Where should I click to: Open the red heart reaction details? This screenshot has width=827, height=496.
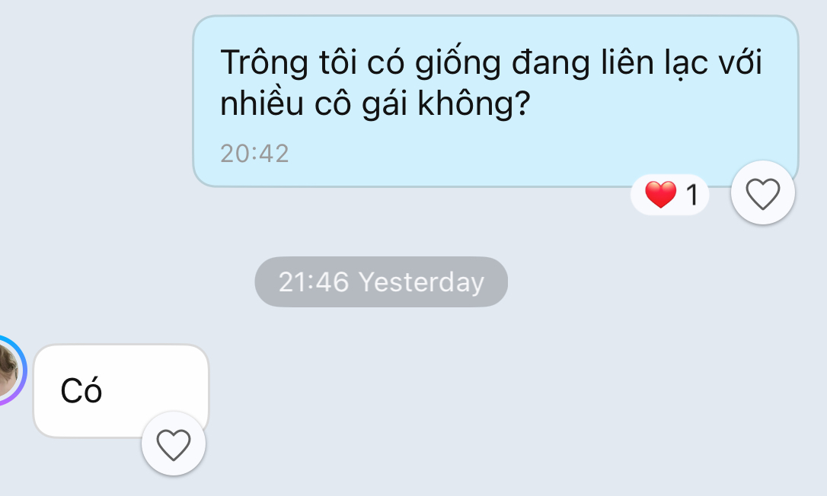pos(660,194)
